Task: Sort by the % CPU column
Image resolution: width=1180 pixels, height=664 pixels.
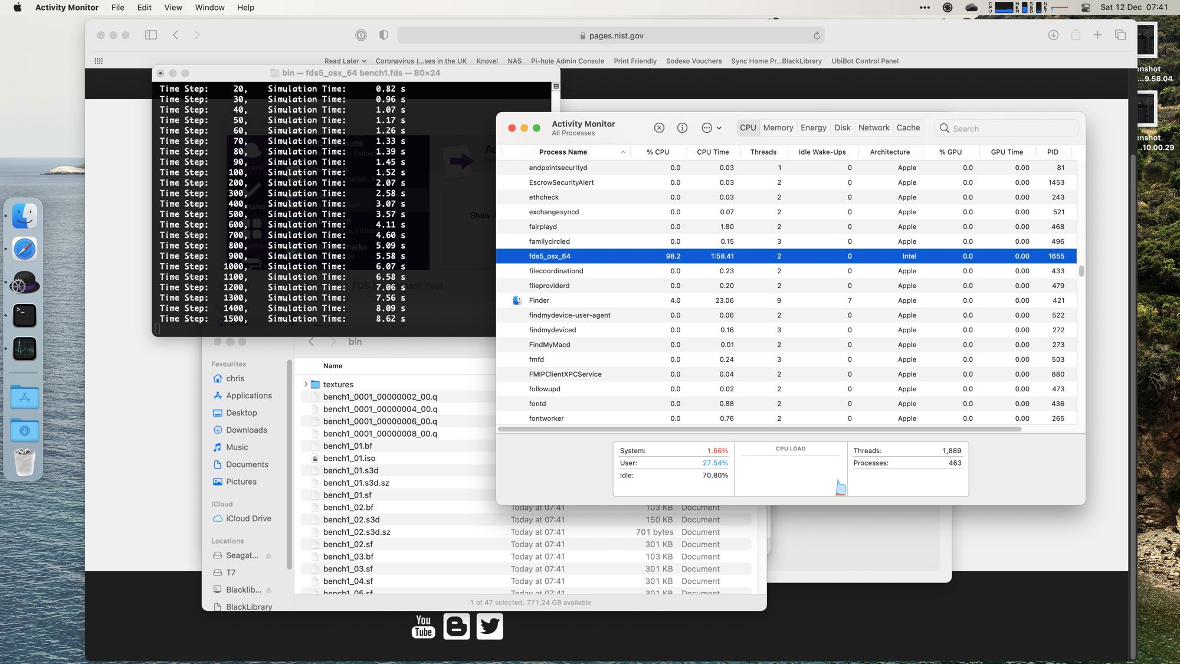Action: tap(657, 152)
